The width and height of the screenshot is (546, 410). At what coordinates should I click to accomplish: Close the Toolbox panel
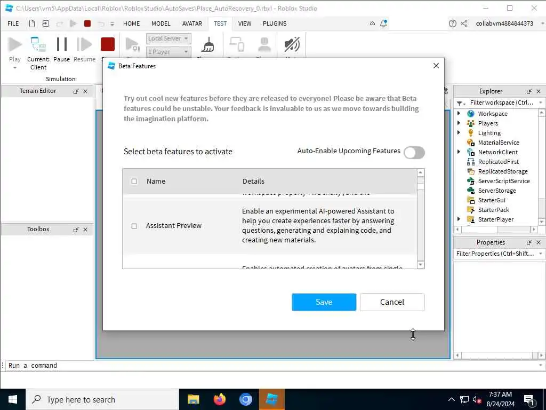tap(85, 230)
